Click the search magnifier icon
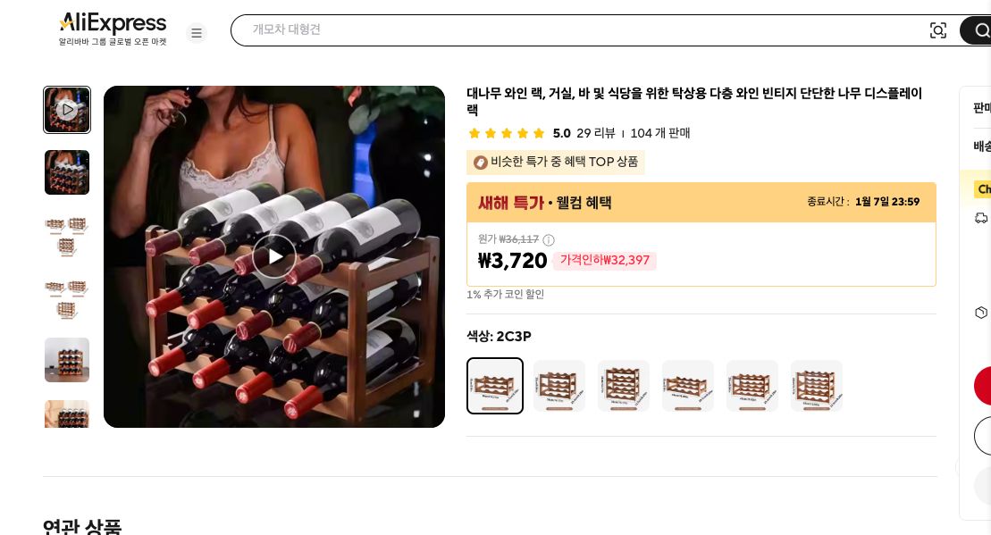 (981, 29)
